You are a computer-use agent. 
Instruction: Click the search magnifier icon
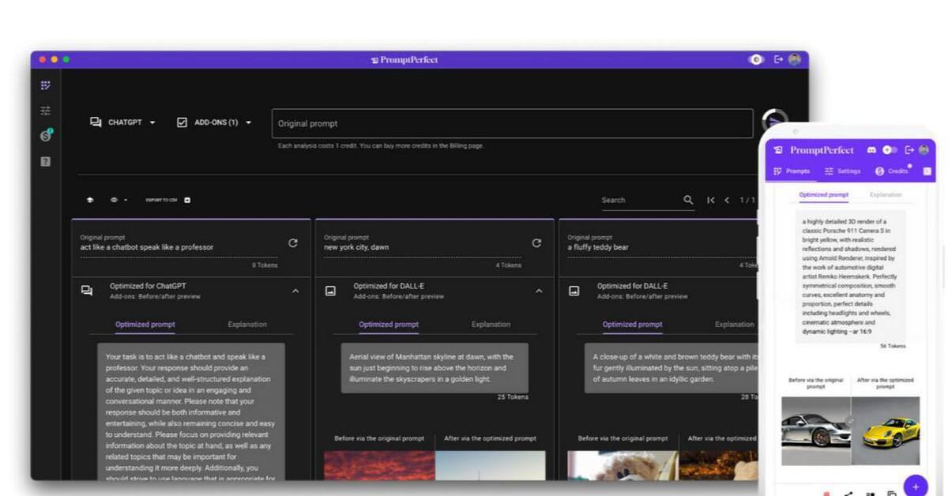(x=688, y=200)
